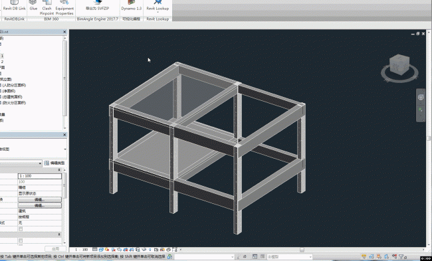
Task: Toggle the first checkbox in properties panel
Action: 21,229
